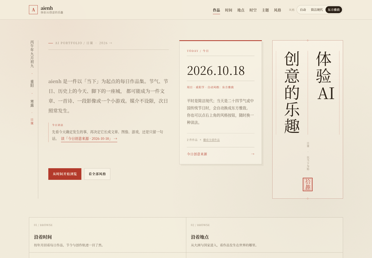Go to the 时间 nav tab
The height and width of the screenshot is (258, 372).
pyautogui.click(x=229, y=10)
